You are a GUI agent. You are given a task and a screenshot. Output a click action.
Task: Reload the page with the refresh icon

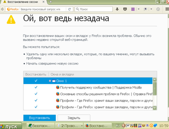(70, 9)
